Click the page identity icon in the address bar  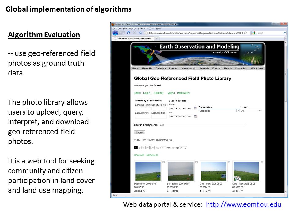pos(146,33)
